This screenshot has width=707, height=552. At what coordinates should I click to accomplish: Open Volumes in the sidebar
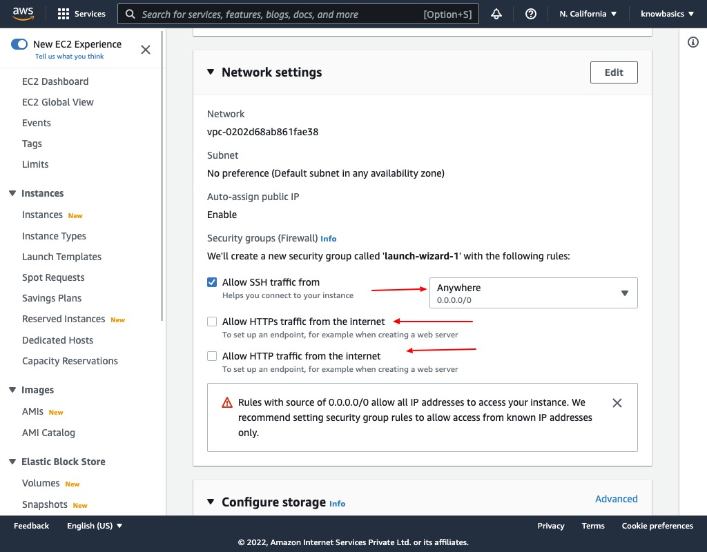[41, 483]
